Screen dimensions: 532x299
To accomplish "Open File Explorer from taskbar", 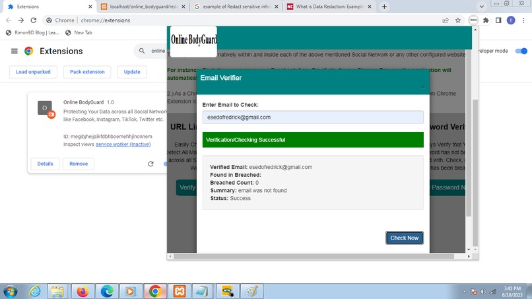I will pyautogui.click(x=57, y=291).
